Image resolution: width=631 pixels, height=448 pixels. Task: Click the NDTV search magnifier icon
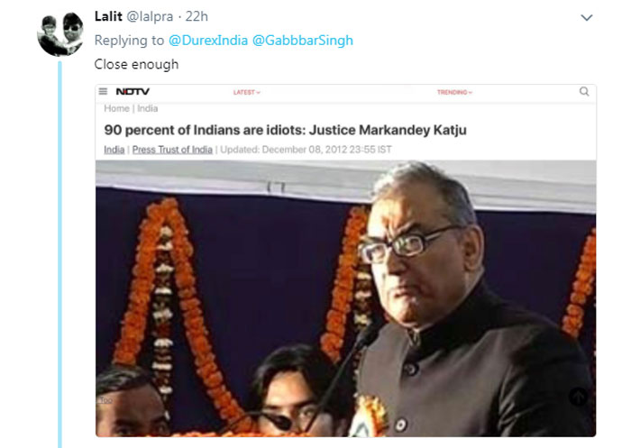[x=584, y=92]
